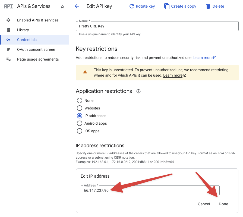Select the iOS apps restriction option
The height and width of the screenshot is (217, 243).
click(80, 131)
